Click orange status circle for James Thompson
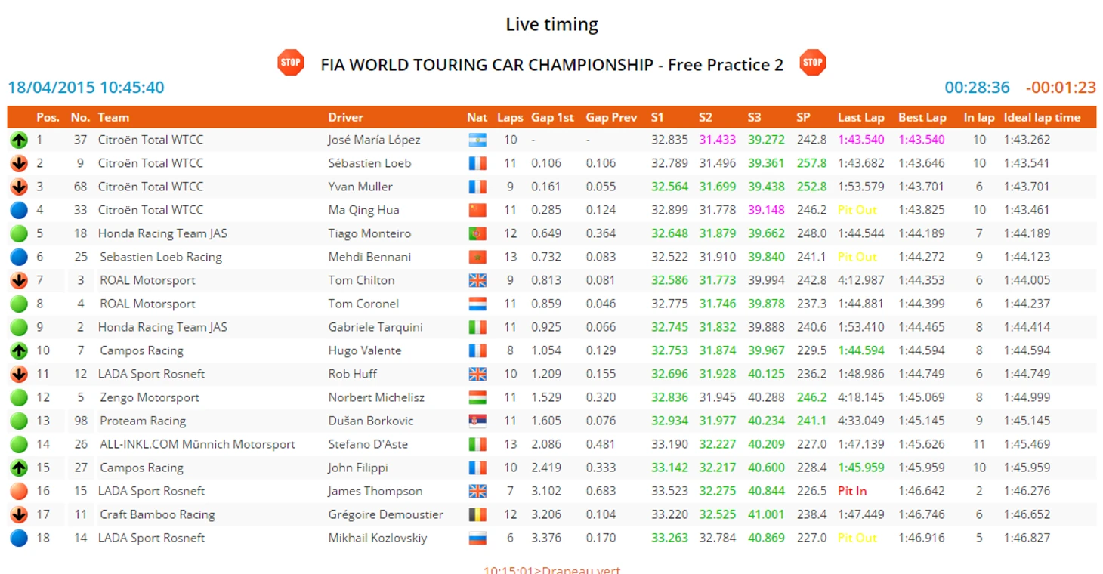This screenshot has width=1103, height=574. coord(19,491)
